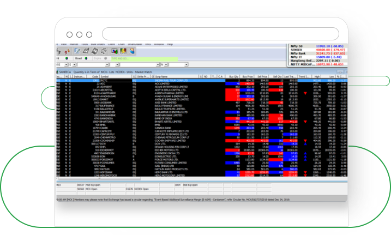Viewport: 391px width, 241px height.
Task: Click the Instrum... column header
Action: tap(79, 76)
